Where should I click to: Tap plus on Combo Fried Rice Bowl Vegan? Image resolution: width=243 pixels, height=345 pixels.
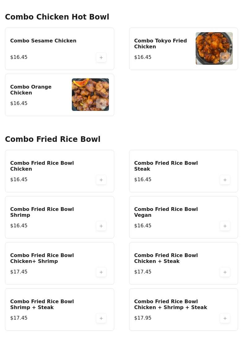pos(225,226)
